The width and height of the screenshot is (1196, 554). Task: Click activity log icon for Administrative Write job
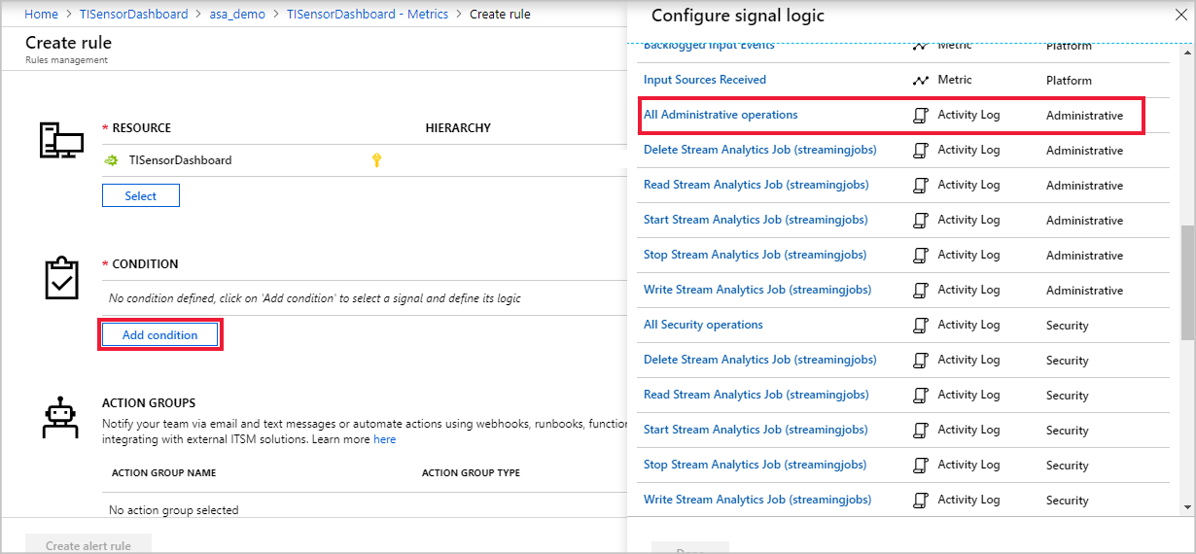click(x=920, y=291)
